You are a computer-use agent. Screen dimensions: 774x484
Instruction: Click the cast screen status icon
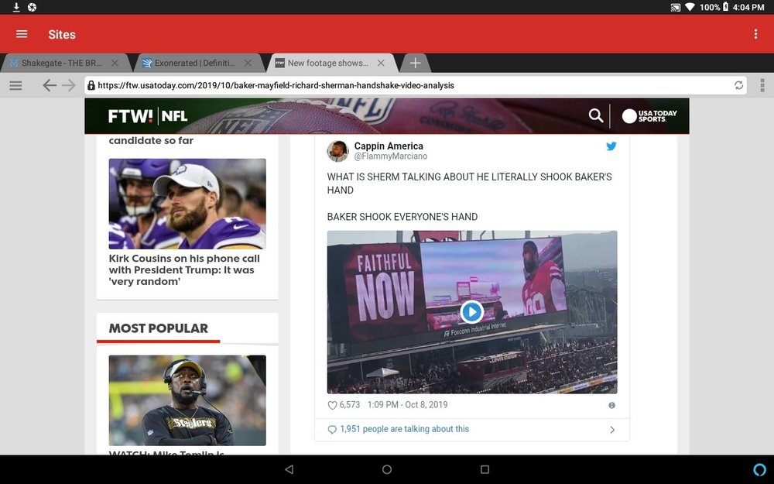point(675,8)
